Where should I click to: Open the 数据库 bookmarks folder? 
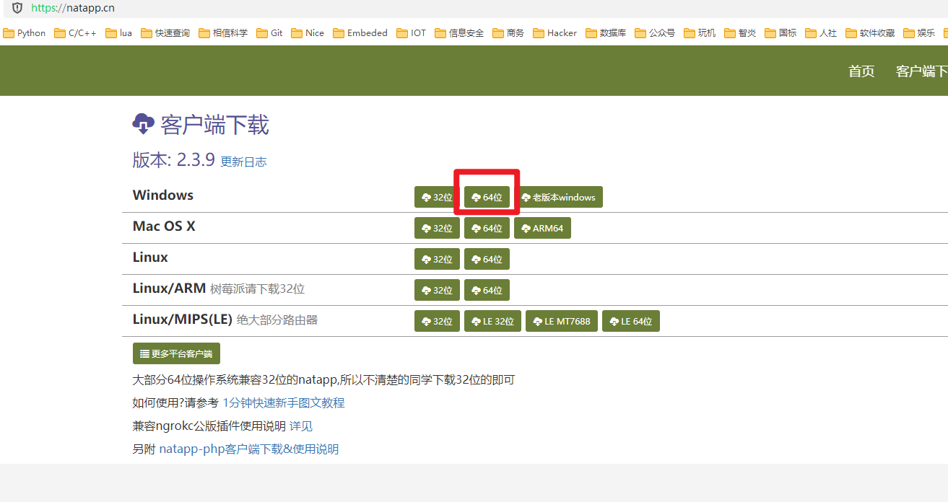click(606, 33)
